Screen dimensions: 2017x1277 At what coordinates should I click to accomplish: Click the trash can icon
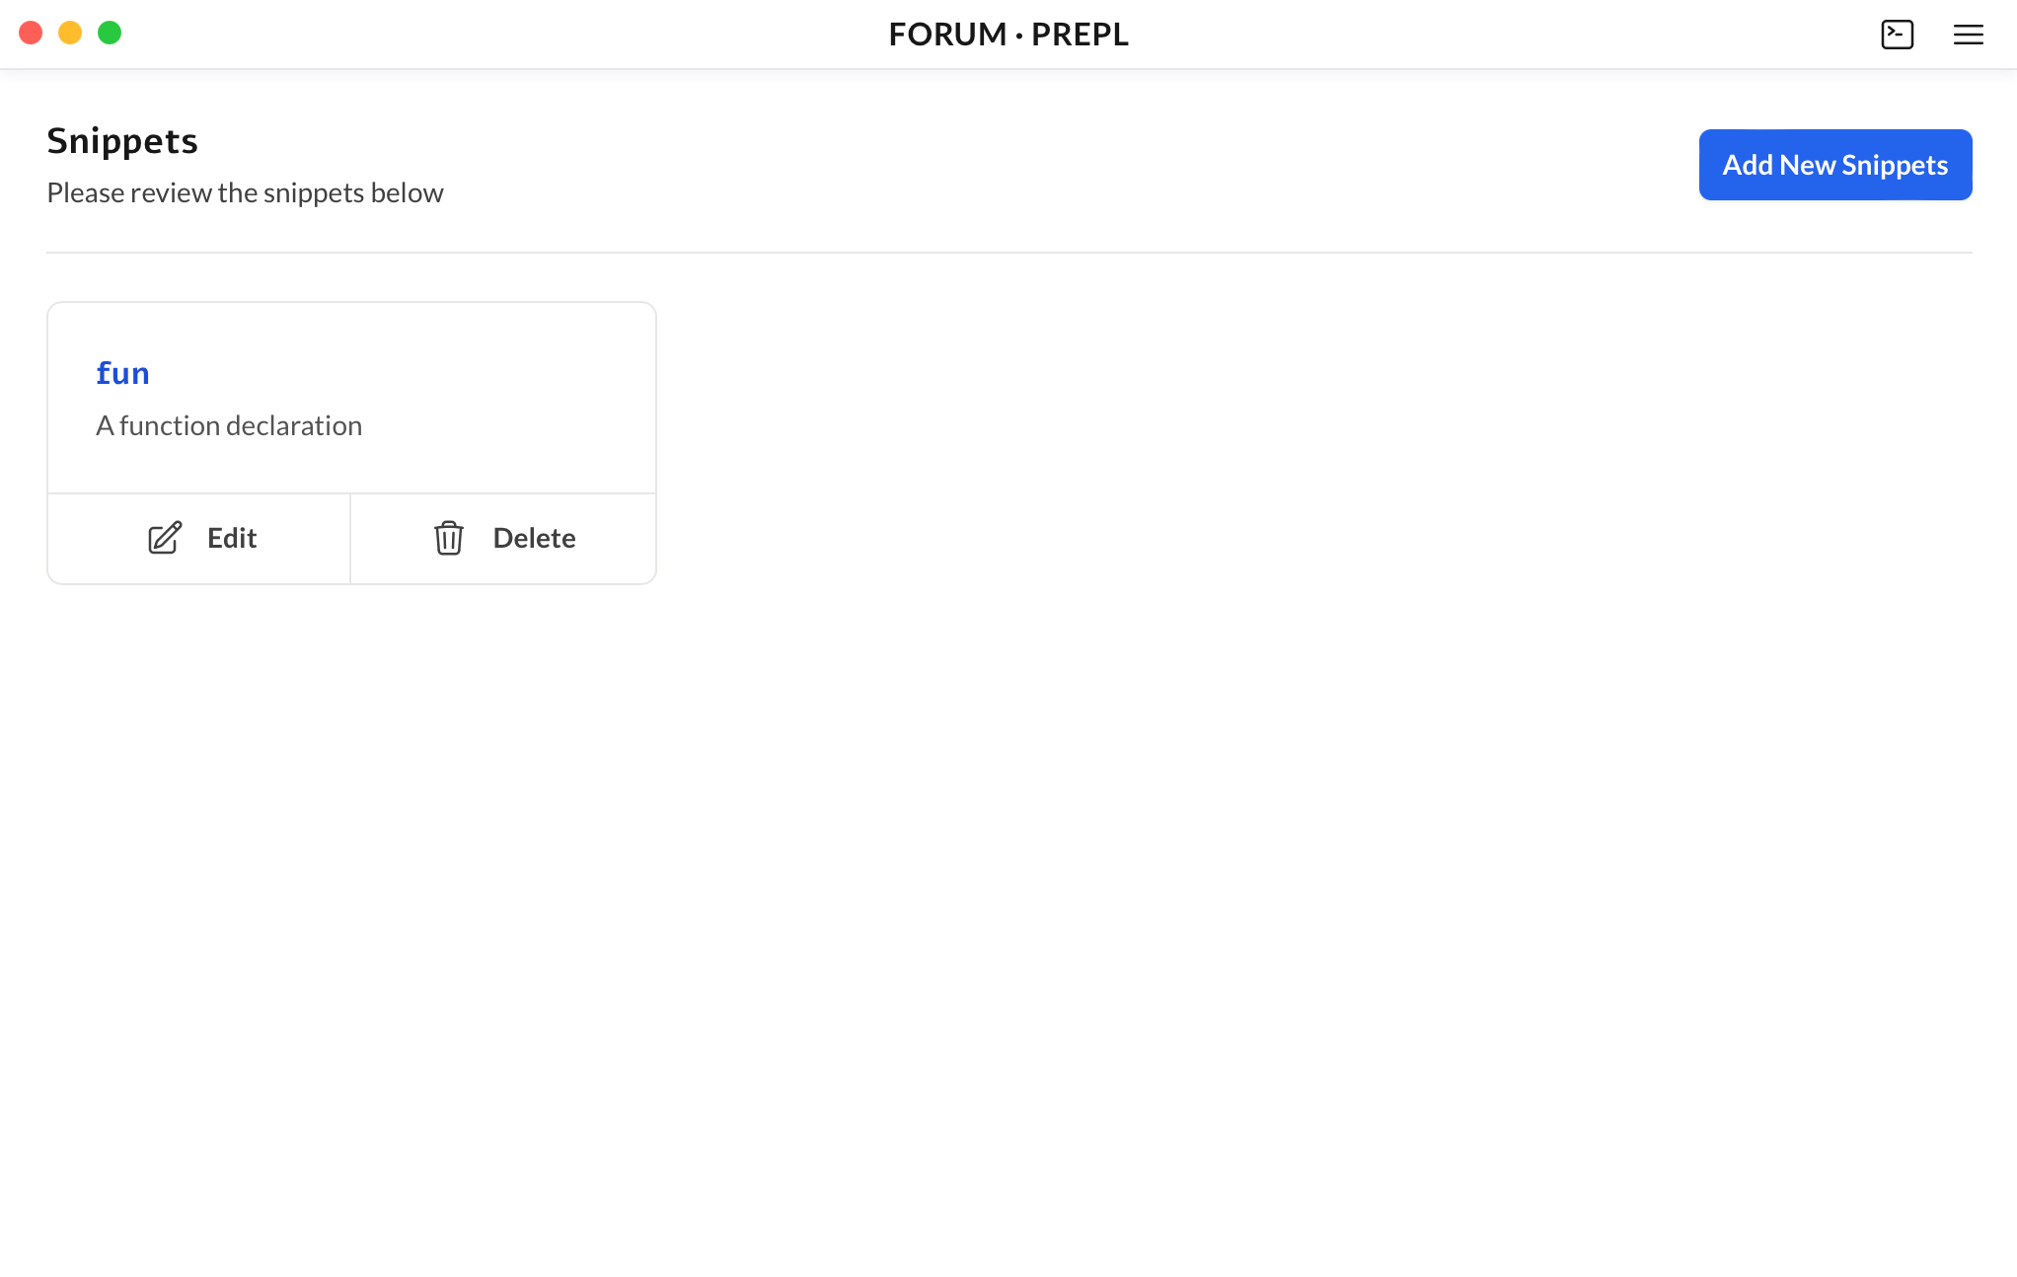(x=449, y=538)
